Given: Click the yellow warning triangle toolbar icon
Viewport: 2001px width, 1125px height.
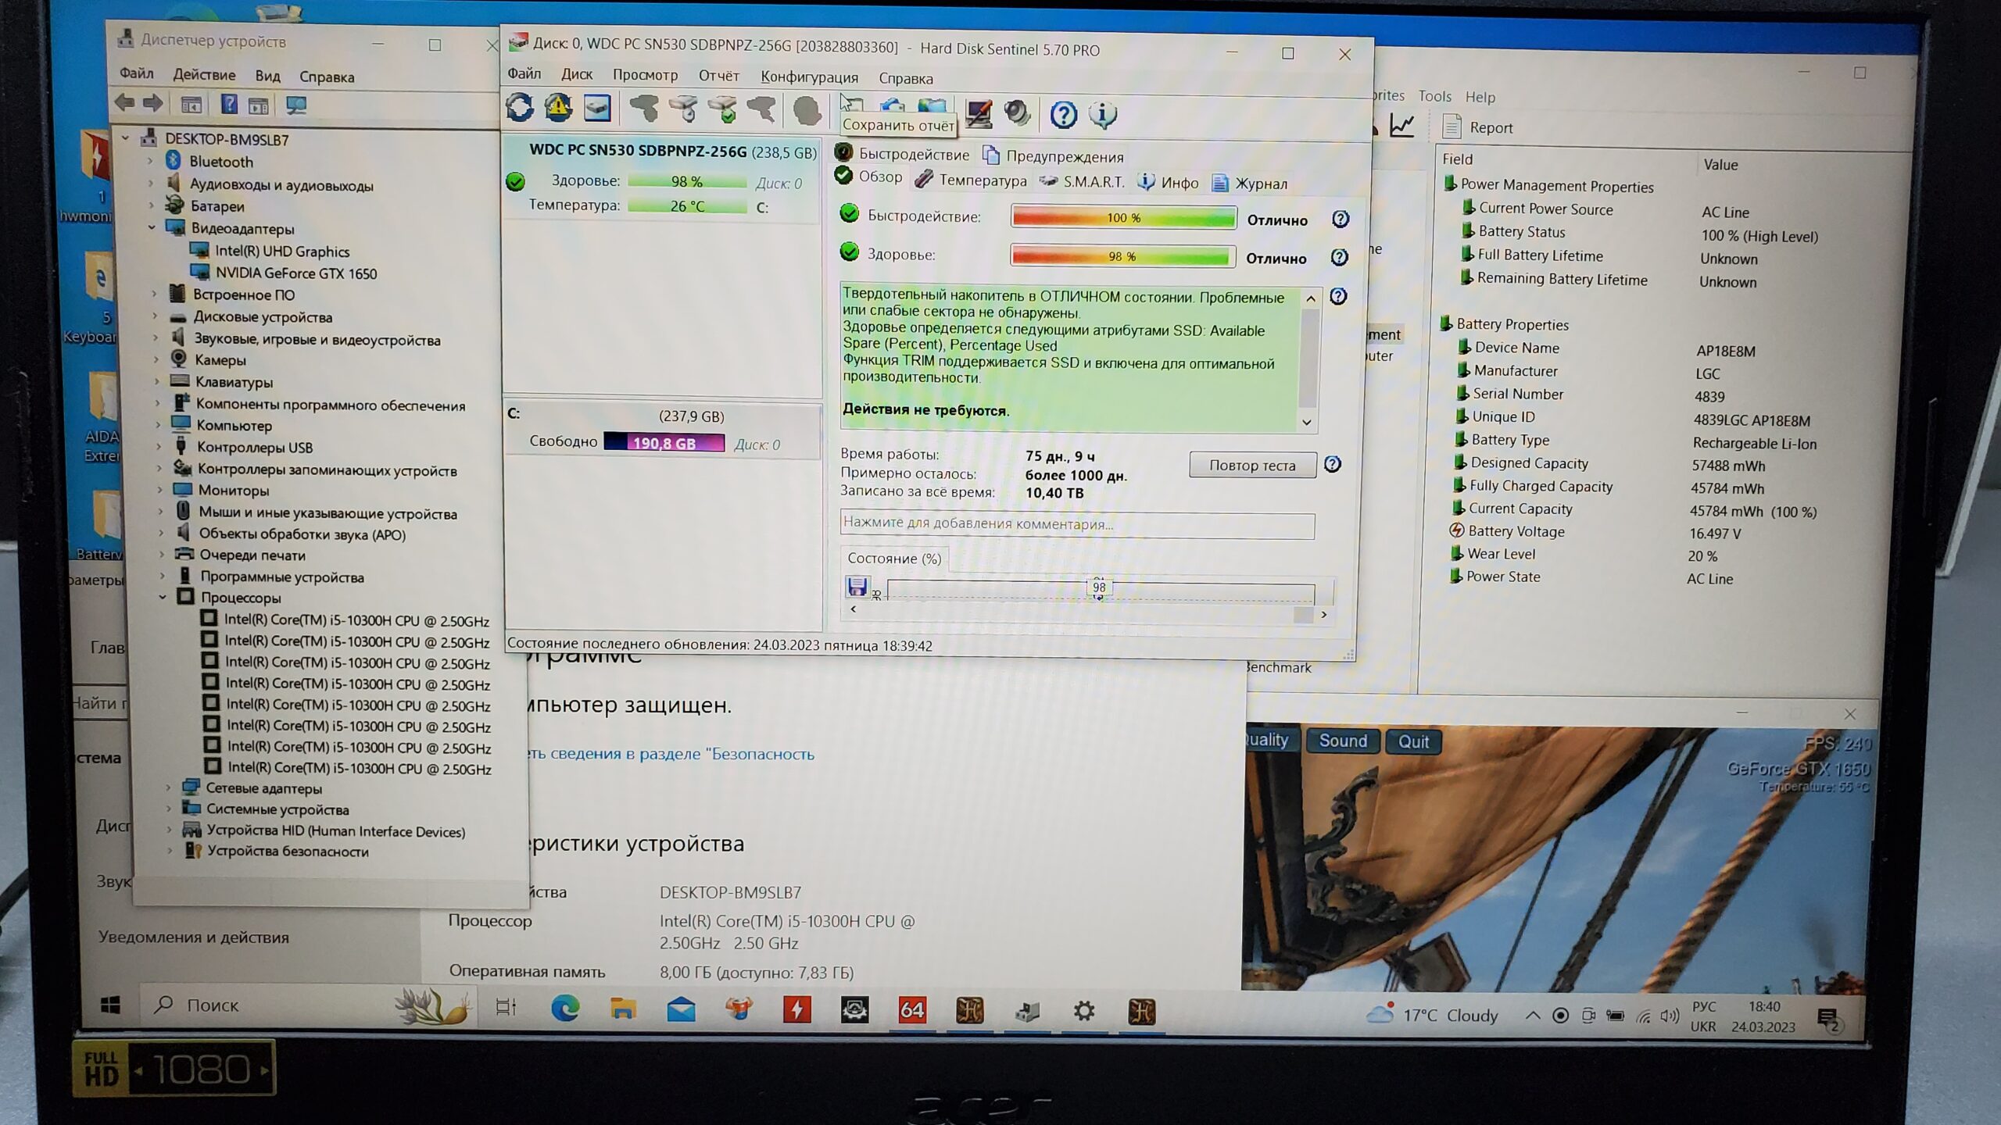Looking at the screenshot, I should click(x=558, y=108).
